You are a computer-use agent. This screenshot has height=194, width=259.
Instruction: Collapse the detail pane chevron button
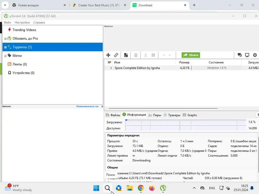point(257,115)
